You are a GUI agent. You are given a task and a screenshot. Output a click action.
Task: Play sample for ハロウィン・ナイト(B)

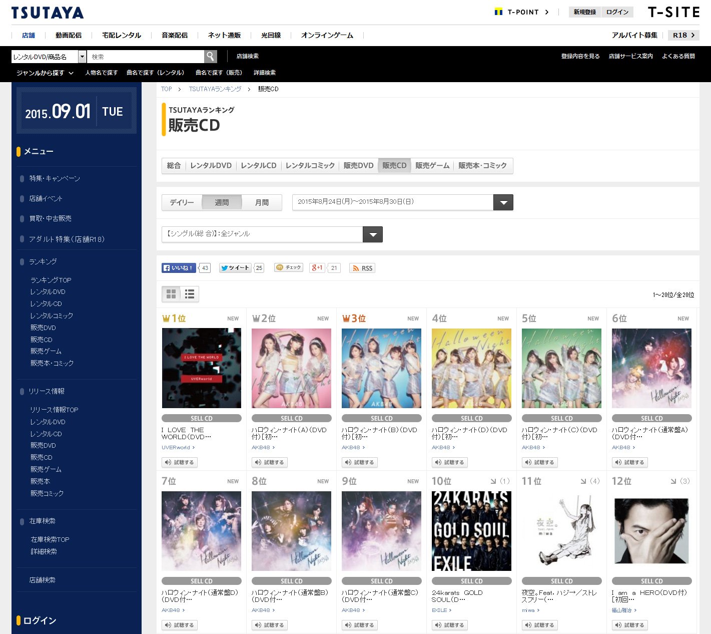[360, 462]
